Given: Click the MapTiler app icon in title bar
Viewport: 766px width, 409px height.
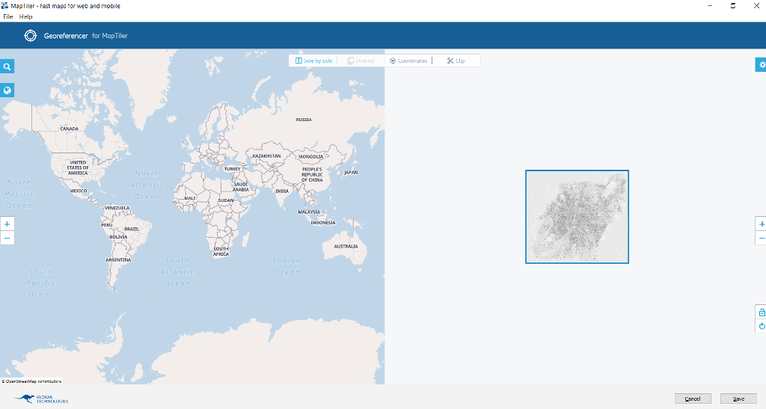Looking at the screenshot, I should click(x=5, y=6).
